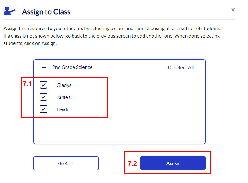
Task: Select the student name Gladys
Action: [64, 85]
